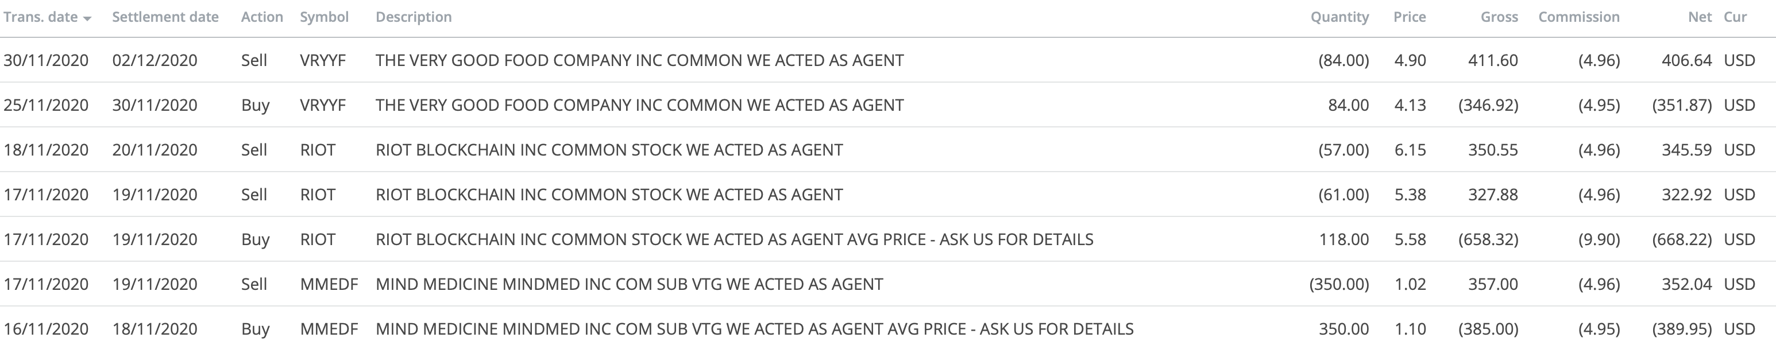Screen dimensions: 1776x349
Task: Click the Price column header
Action: [1408, 17]
